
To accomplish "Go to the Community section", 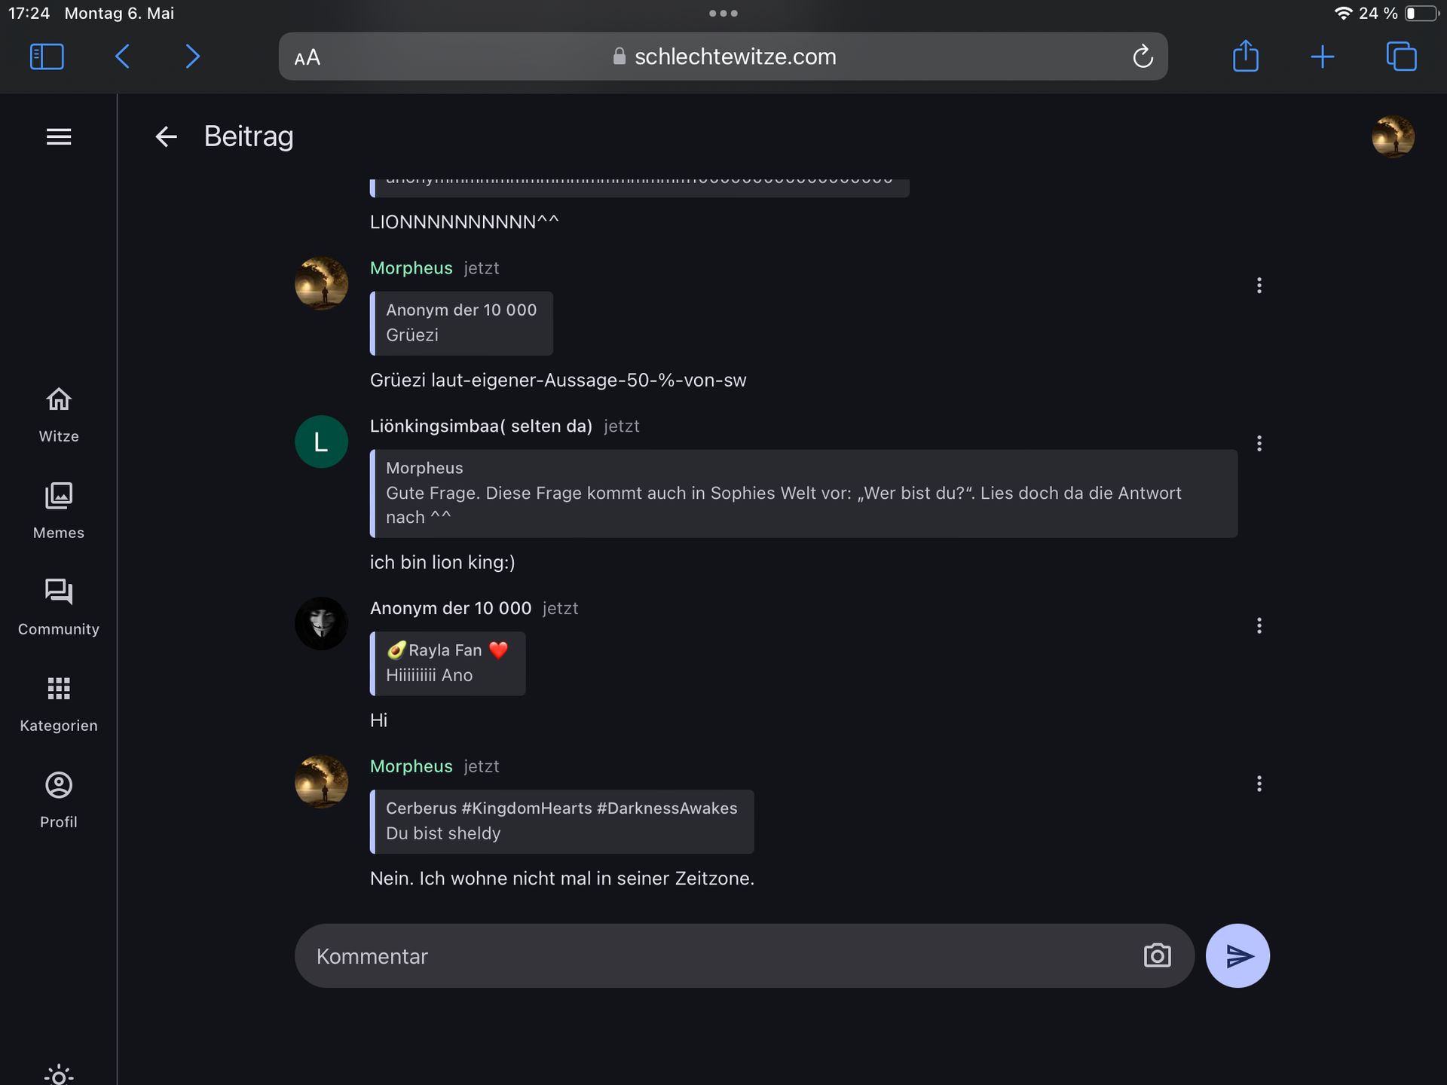I will (59, 607).
